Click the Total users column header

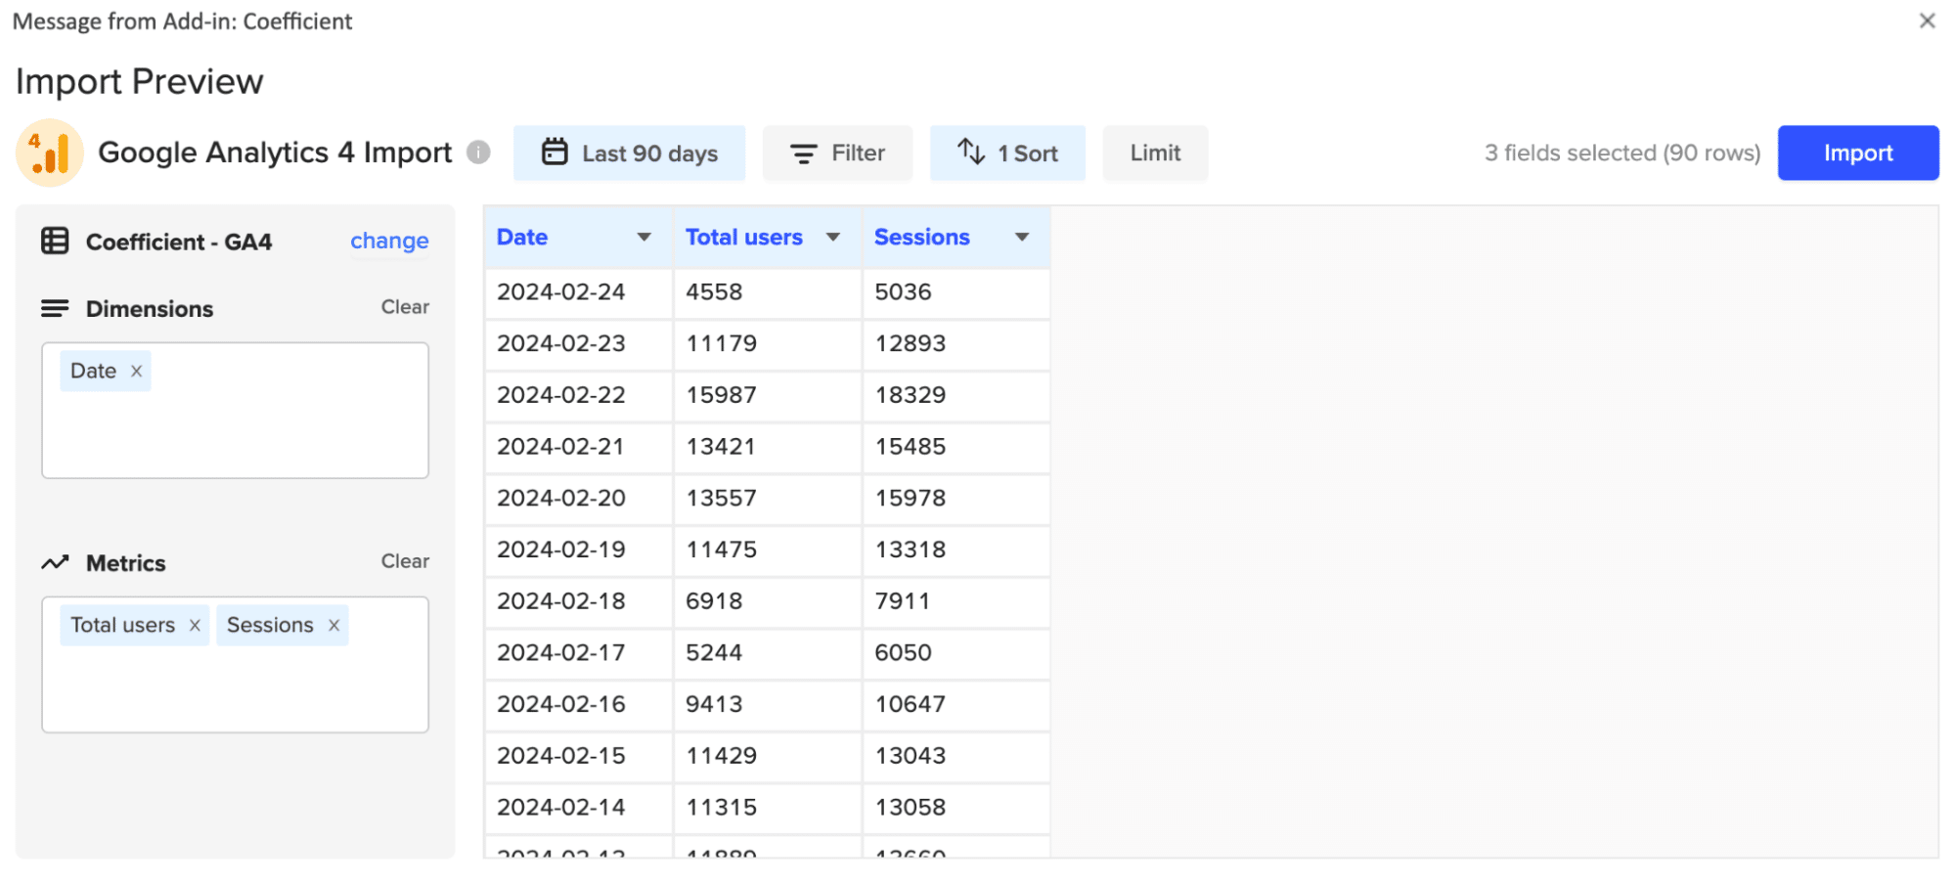767,238
